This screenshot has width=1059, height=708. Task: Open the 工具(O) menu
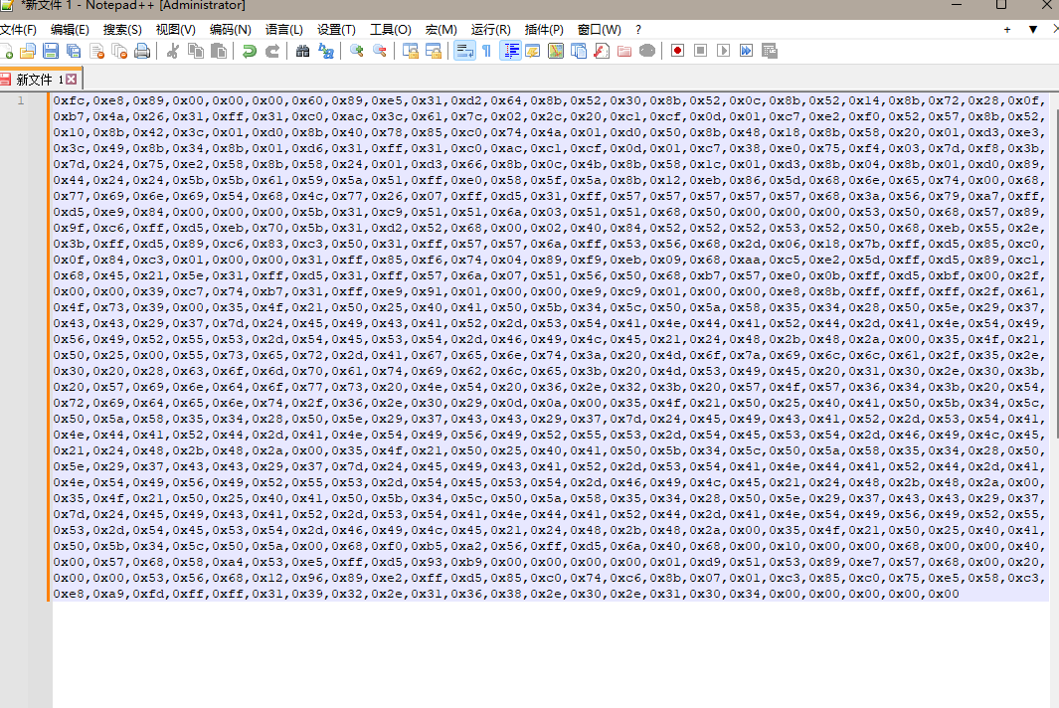point(391,30)
